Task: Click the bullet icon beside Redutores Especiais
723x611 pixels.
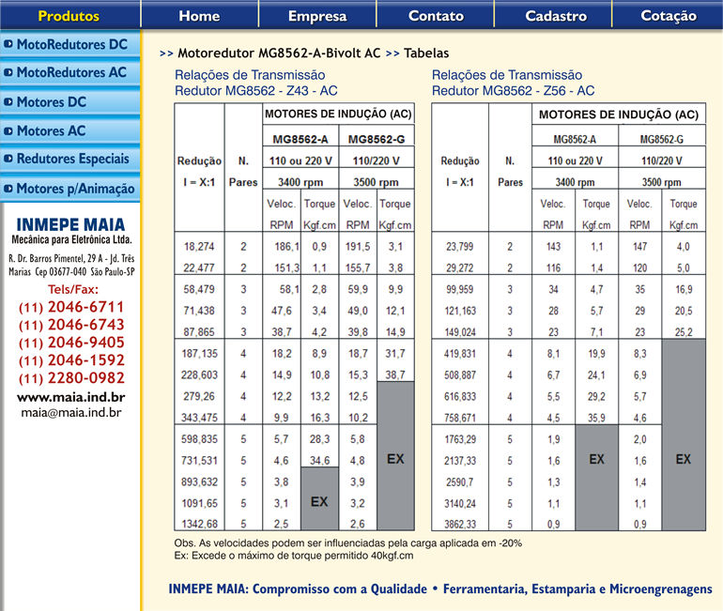Action: coord(8,160)
